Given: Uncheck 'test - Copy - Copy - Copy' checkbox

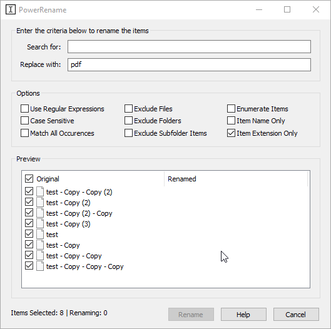Looking at the screenshot, I should click(x=29, y=266).
